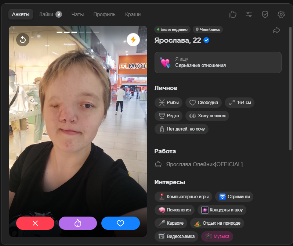The image size is (293, 246).
Task: Go to the Профиль tab
Action: 104,14
